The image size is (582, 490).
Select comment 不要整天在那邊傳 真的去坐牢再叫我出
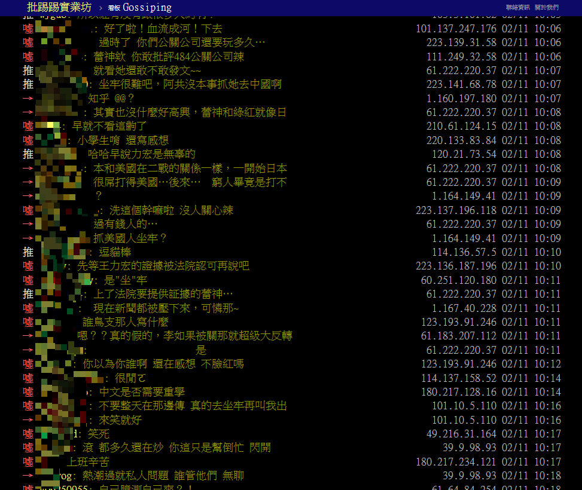[x=193, y=406]
